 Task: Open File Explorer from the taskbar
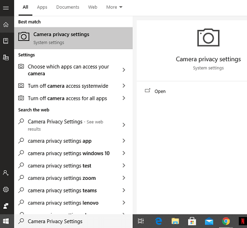175,221
